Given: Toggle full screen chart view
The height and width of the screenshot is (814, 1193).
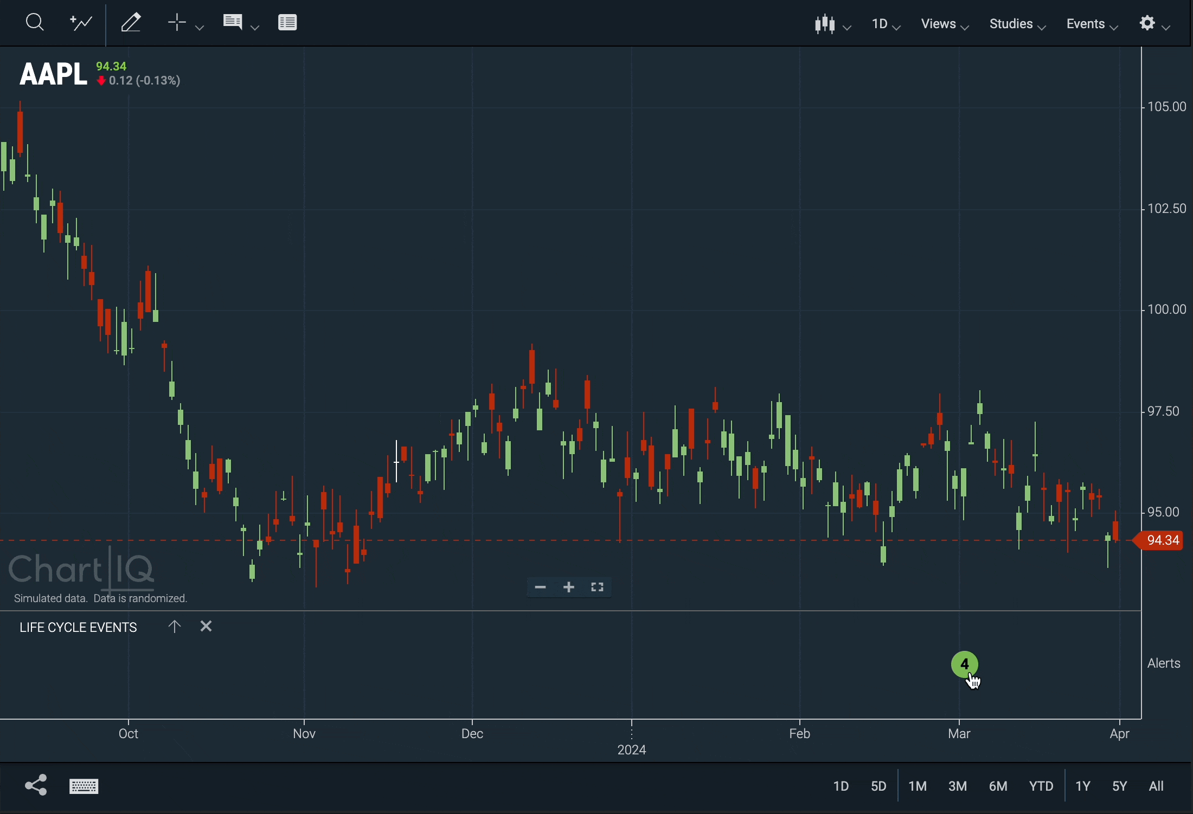Looking at the screenshot, I should tap(598, 587).
